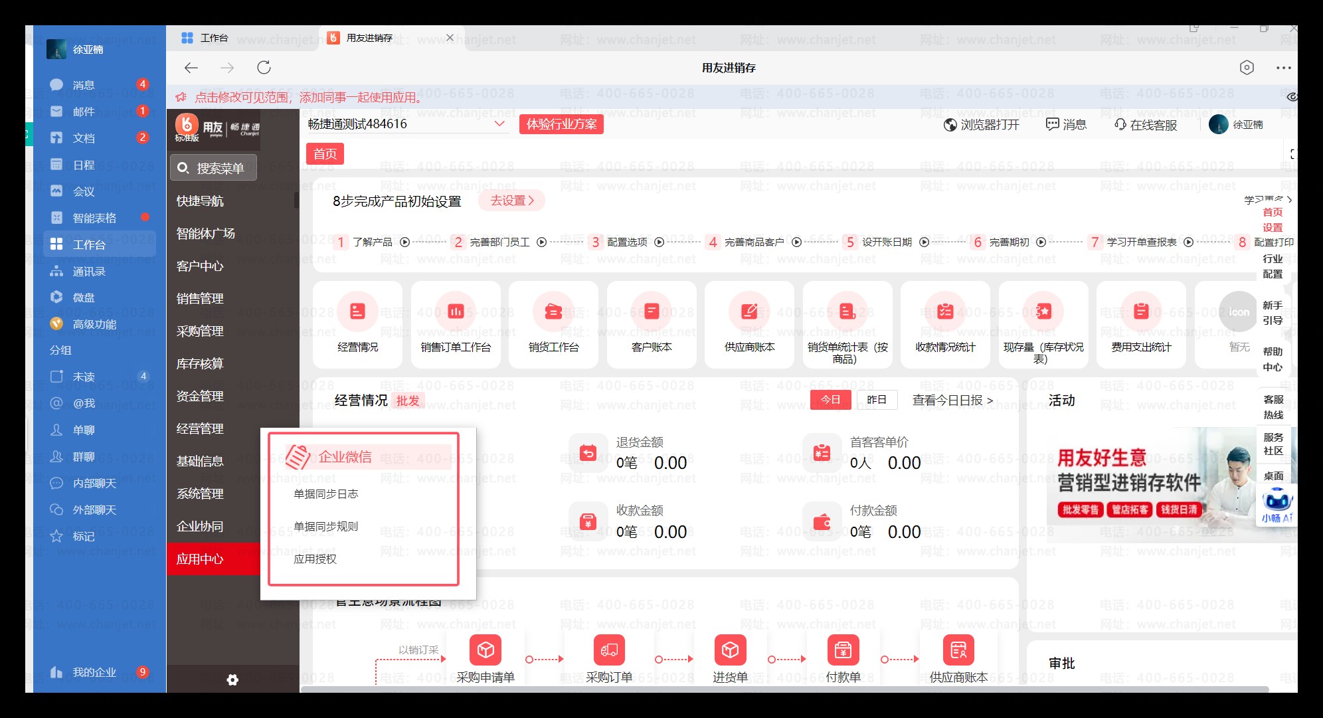Select the 首页 page tab

pos(325,154)
